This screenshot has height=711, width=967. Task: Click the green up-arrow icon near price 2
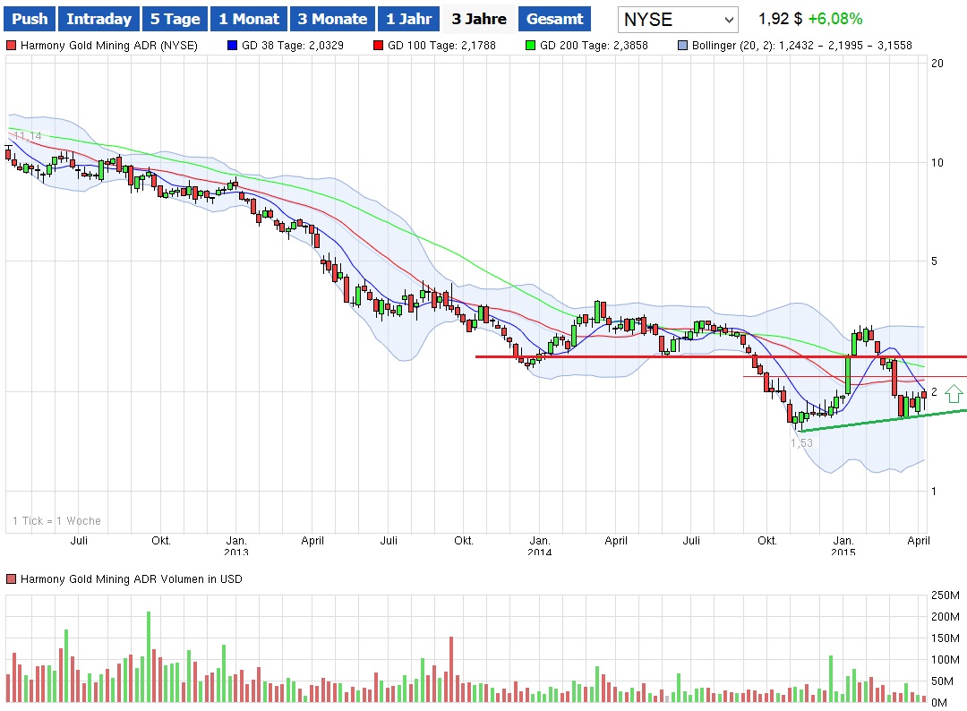(x=954, y=392)
